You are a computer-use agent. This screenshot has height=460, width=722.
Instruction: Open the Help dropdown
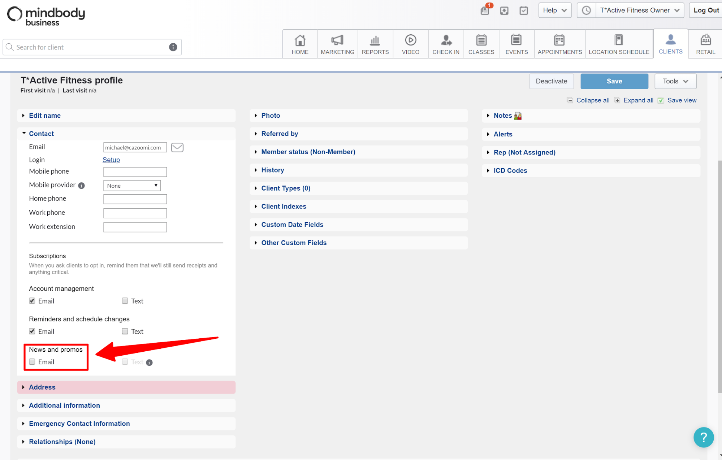[x=555, y=10]
